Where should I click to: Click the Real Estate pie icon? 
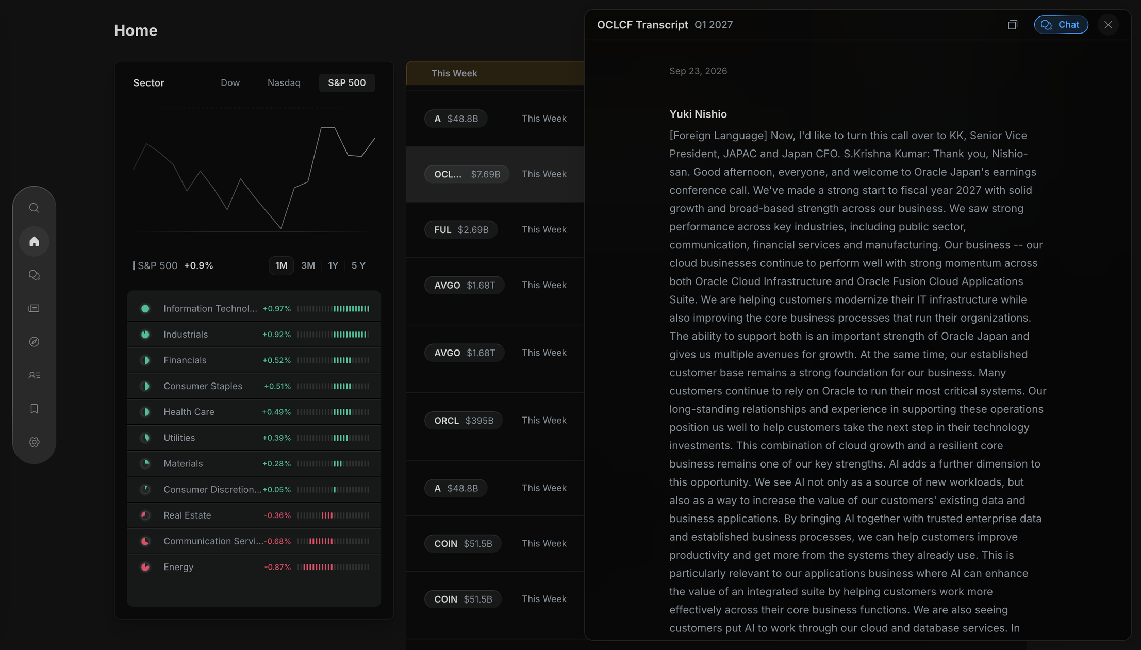pos(145,515)
